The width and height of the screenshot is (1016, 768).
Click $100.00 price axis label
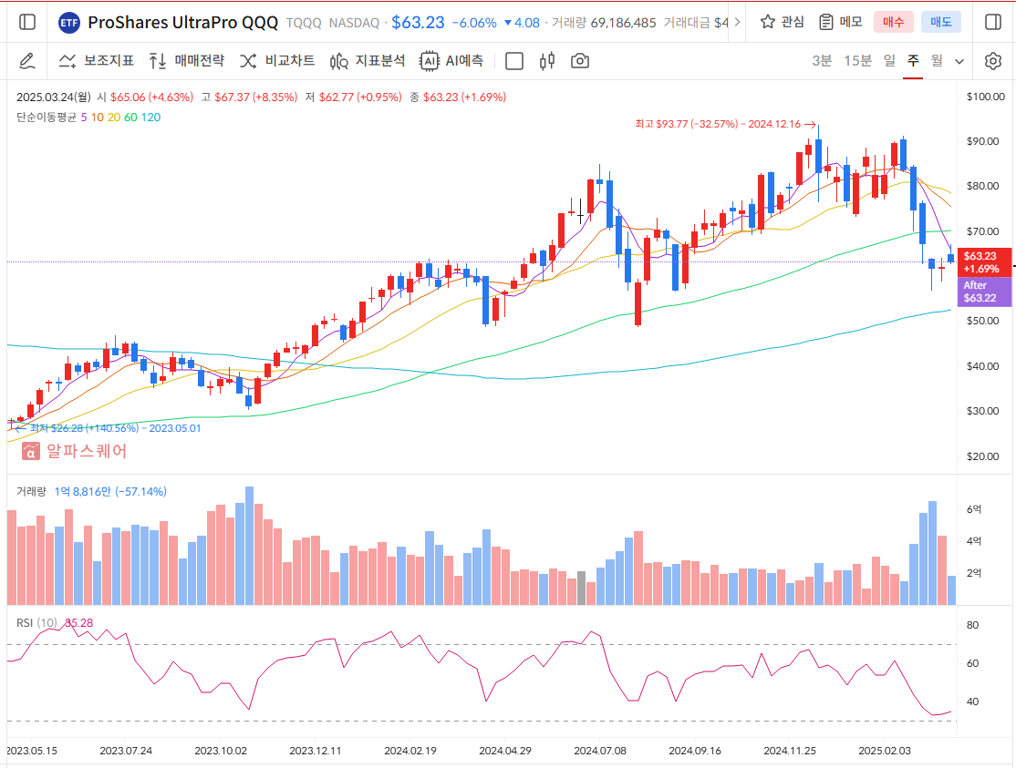pyautogui.click(x=986, y=97)
